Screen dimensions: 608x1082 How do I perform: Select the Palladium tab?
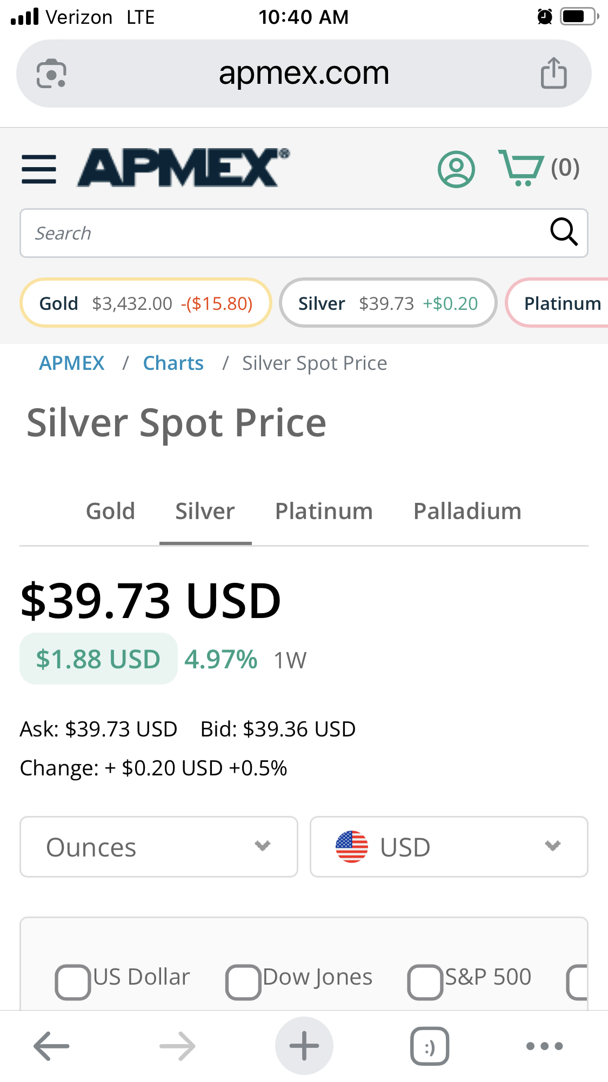[x=467, y=512]
